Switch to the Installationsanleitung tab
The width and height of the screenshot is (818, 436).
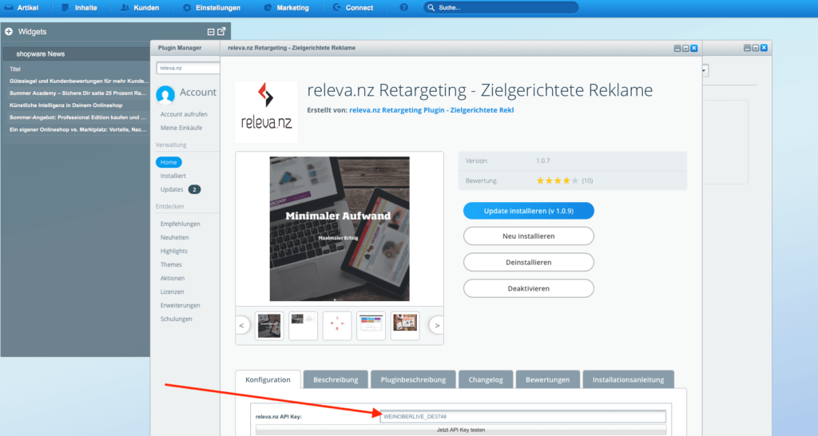click(628, 379)
